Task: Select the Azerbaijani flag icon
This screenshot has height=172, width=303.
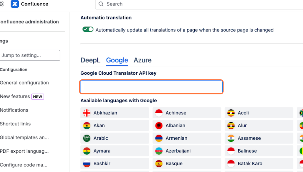Action: point(159,151)
